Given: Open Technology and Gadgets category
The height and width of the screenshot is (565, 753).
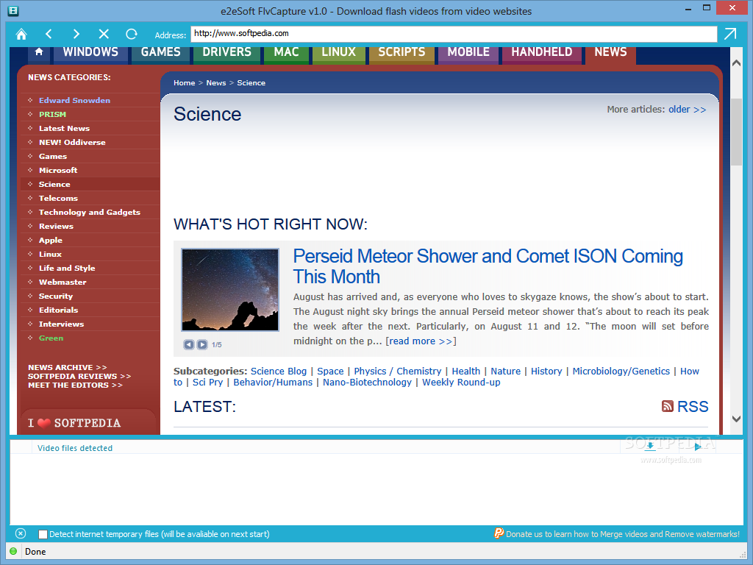Looking at the screenshot, I should (x=89, y=212).
